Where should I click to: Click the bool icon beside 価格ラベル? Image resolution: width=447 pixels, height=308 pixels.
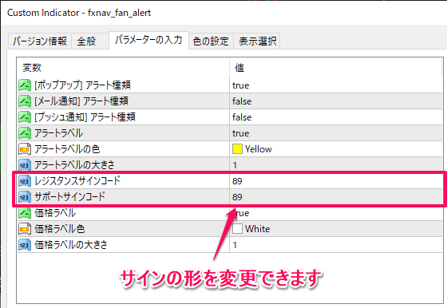coord(25,213)
